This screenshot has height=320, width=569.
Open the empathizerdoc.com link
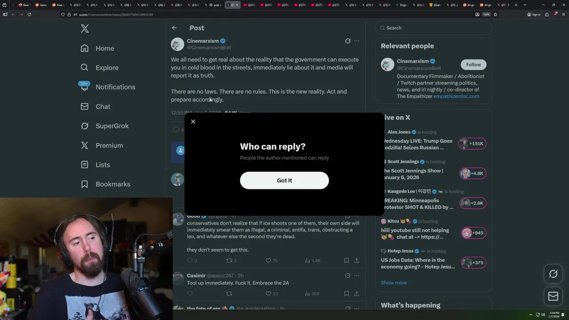(457, 96)
